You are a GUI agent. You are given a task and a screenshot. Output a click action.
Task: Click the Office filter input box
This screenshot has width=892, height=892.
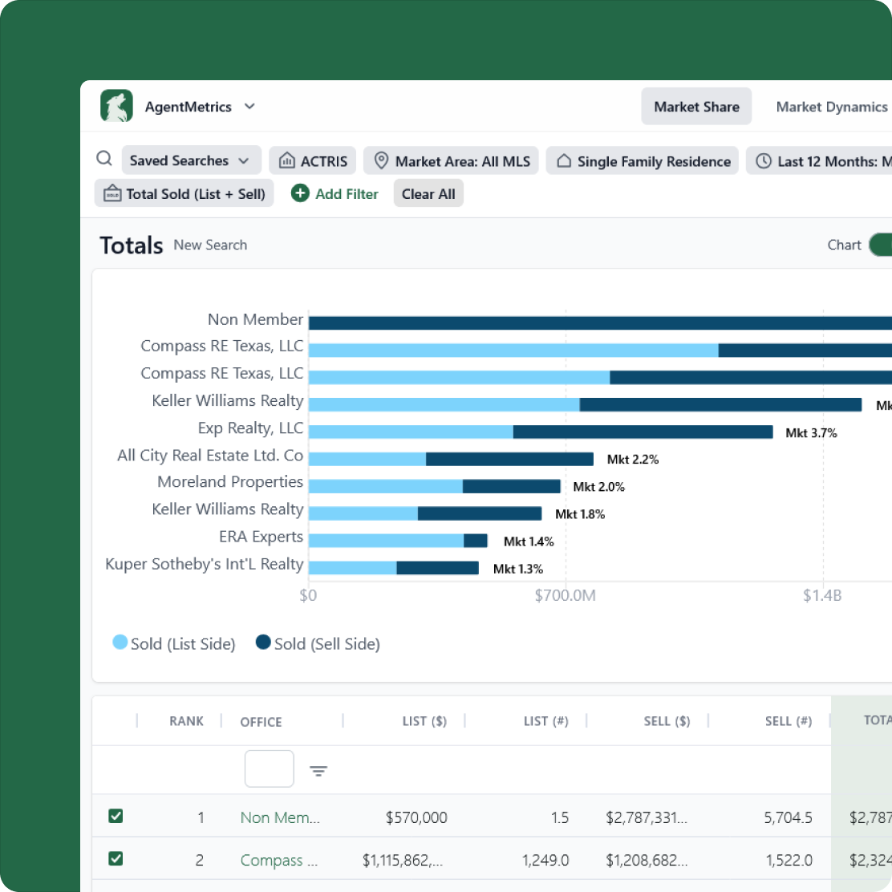pyautogui.click(x=269, y=769)
